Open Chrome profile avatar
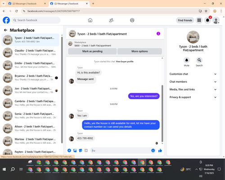The width and height of the screenshot is (225, 180). 215,11
